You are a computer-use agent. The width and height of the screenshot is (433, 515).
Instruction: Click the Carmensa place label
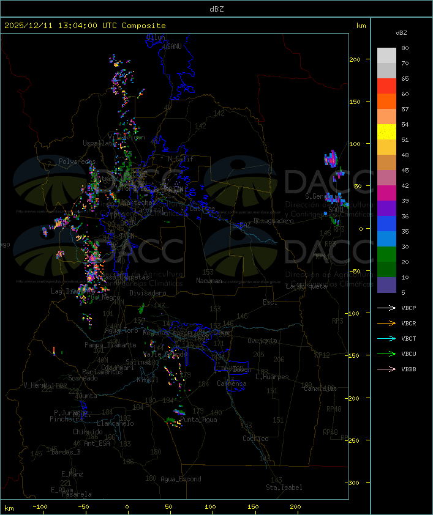click(x=232, y=383)
